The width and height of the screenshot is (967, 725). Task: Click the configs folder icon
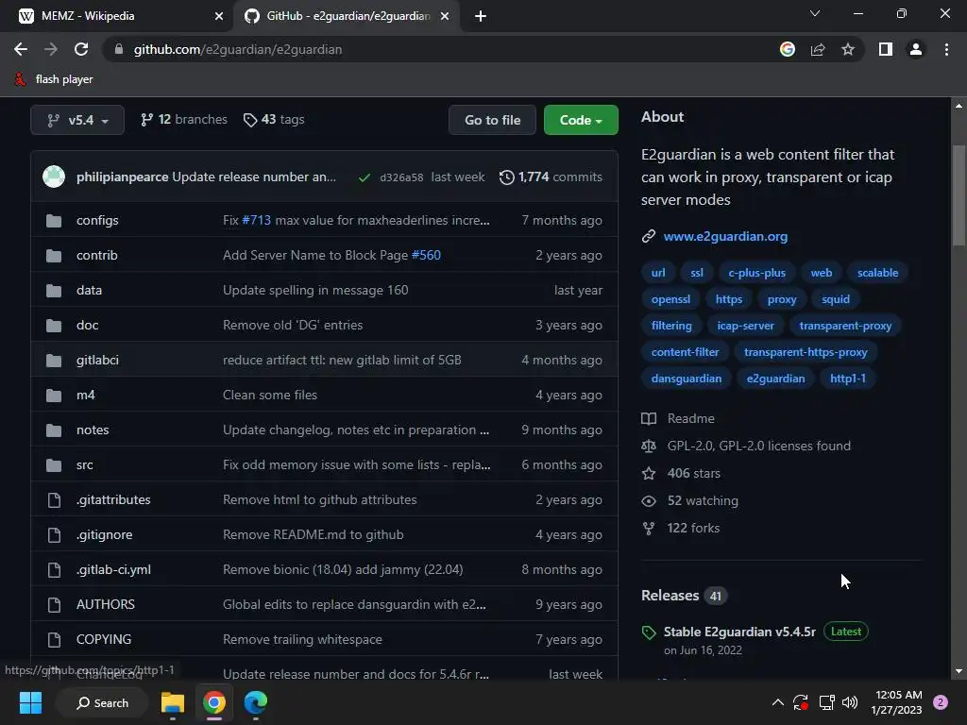tap(54, 221)
